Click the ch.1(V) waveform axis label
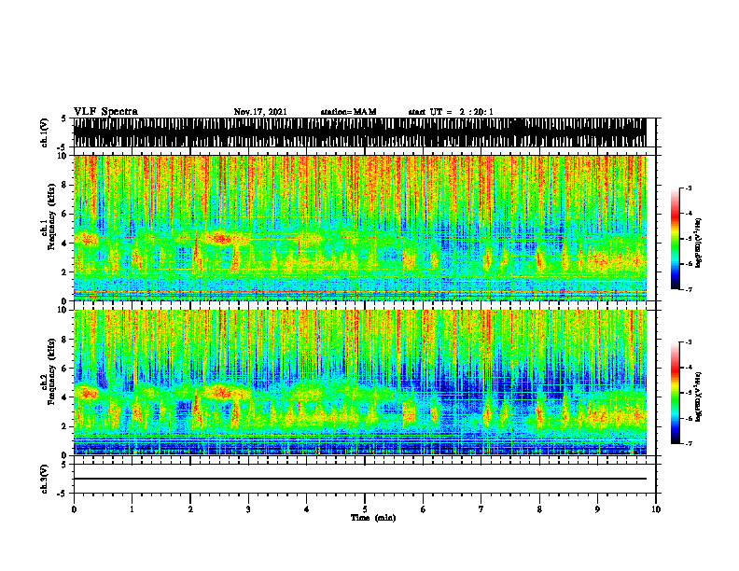Screen dimensions: 739x571 pyautogui.click(x=45, y=132)
